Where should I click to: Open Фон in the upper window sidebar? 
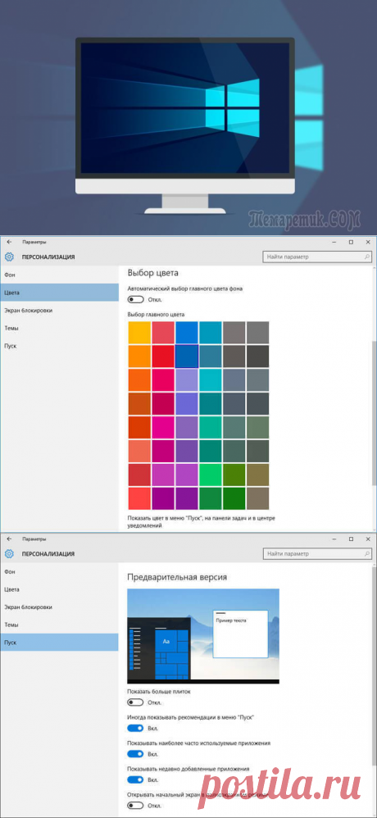(60, 275)
